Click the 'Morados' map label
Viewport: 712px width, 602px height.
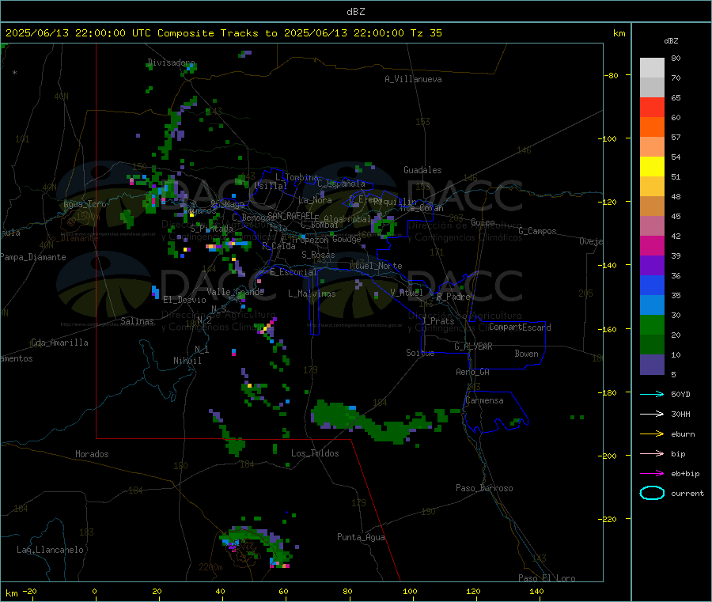[92, 454]
